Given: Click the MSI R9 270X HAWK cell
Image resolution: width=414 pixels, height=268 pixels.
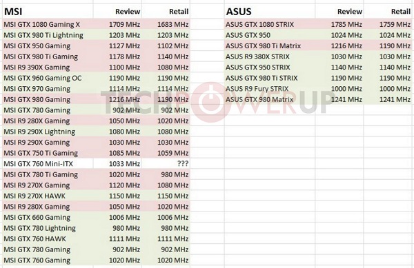Looking at the screenshot, I should (x=48, y=196).
